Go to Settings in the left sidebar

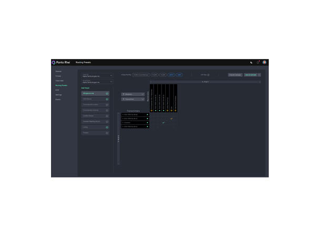(x=58, y=95)
